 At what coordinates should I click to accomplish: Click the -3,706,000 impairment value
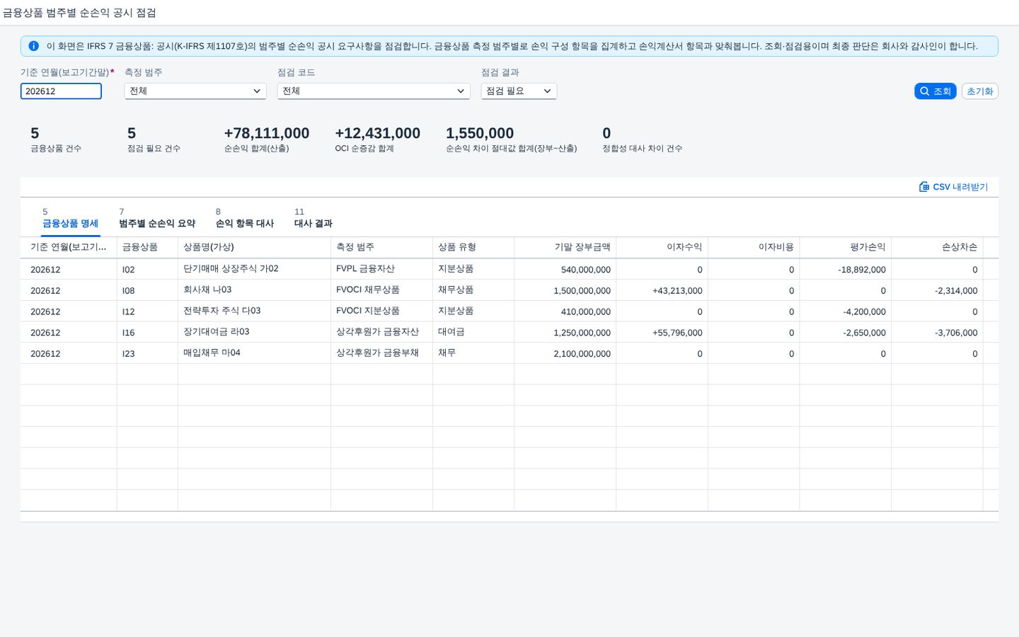tap(956, 333)
